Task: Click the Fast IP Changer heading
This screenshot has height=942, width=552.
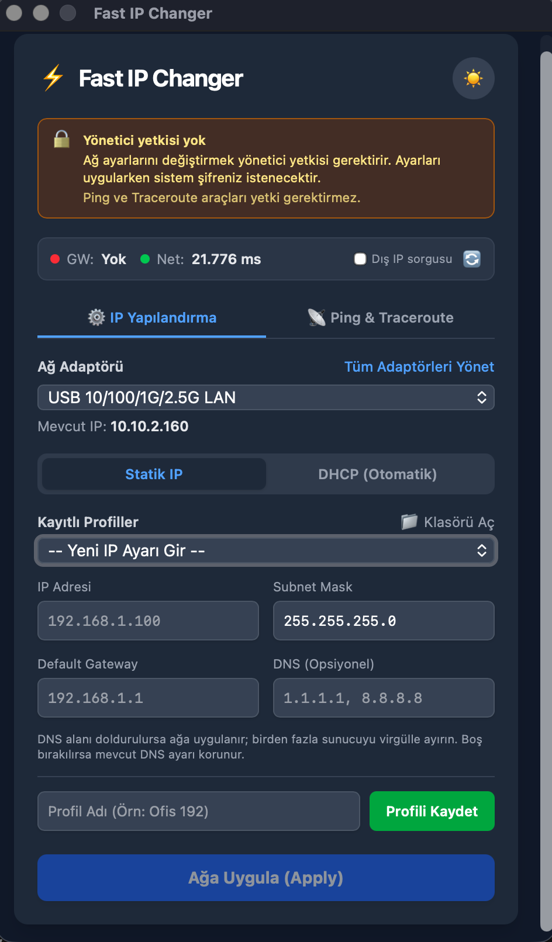Action: pyautogui.click(x=161, y=78)
